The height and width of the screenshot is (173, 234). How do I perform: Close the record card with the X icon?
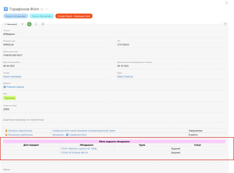point(226,3)
